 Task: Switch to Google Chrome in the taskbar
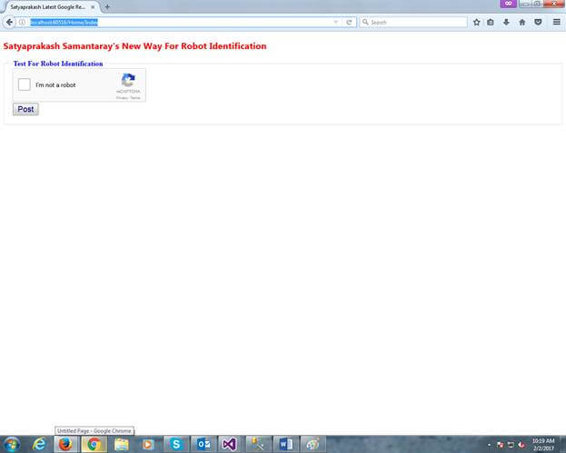tap(94, 444)
